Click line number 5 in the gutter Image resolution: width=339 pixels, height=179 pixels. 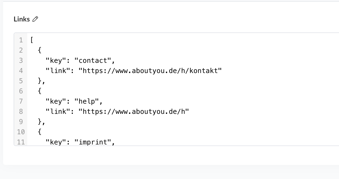point(21,81)
